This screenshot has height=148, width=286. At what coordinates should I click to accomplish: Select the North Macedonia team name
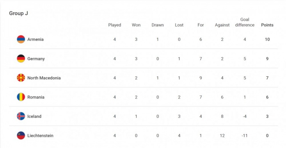click(x=44, y=78)
